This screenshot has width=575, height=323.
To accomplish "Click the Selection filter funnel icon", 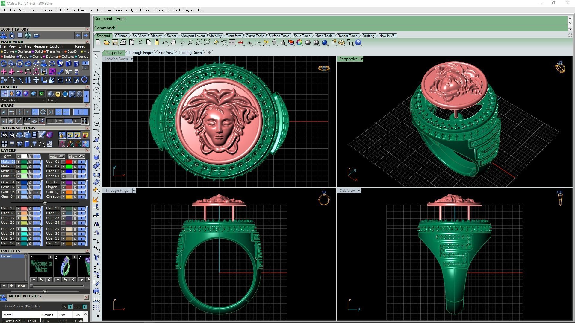I will click(34, 144).
